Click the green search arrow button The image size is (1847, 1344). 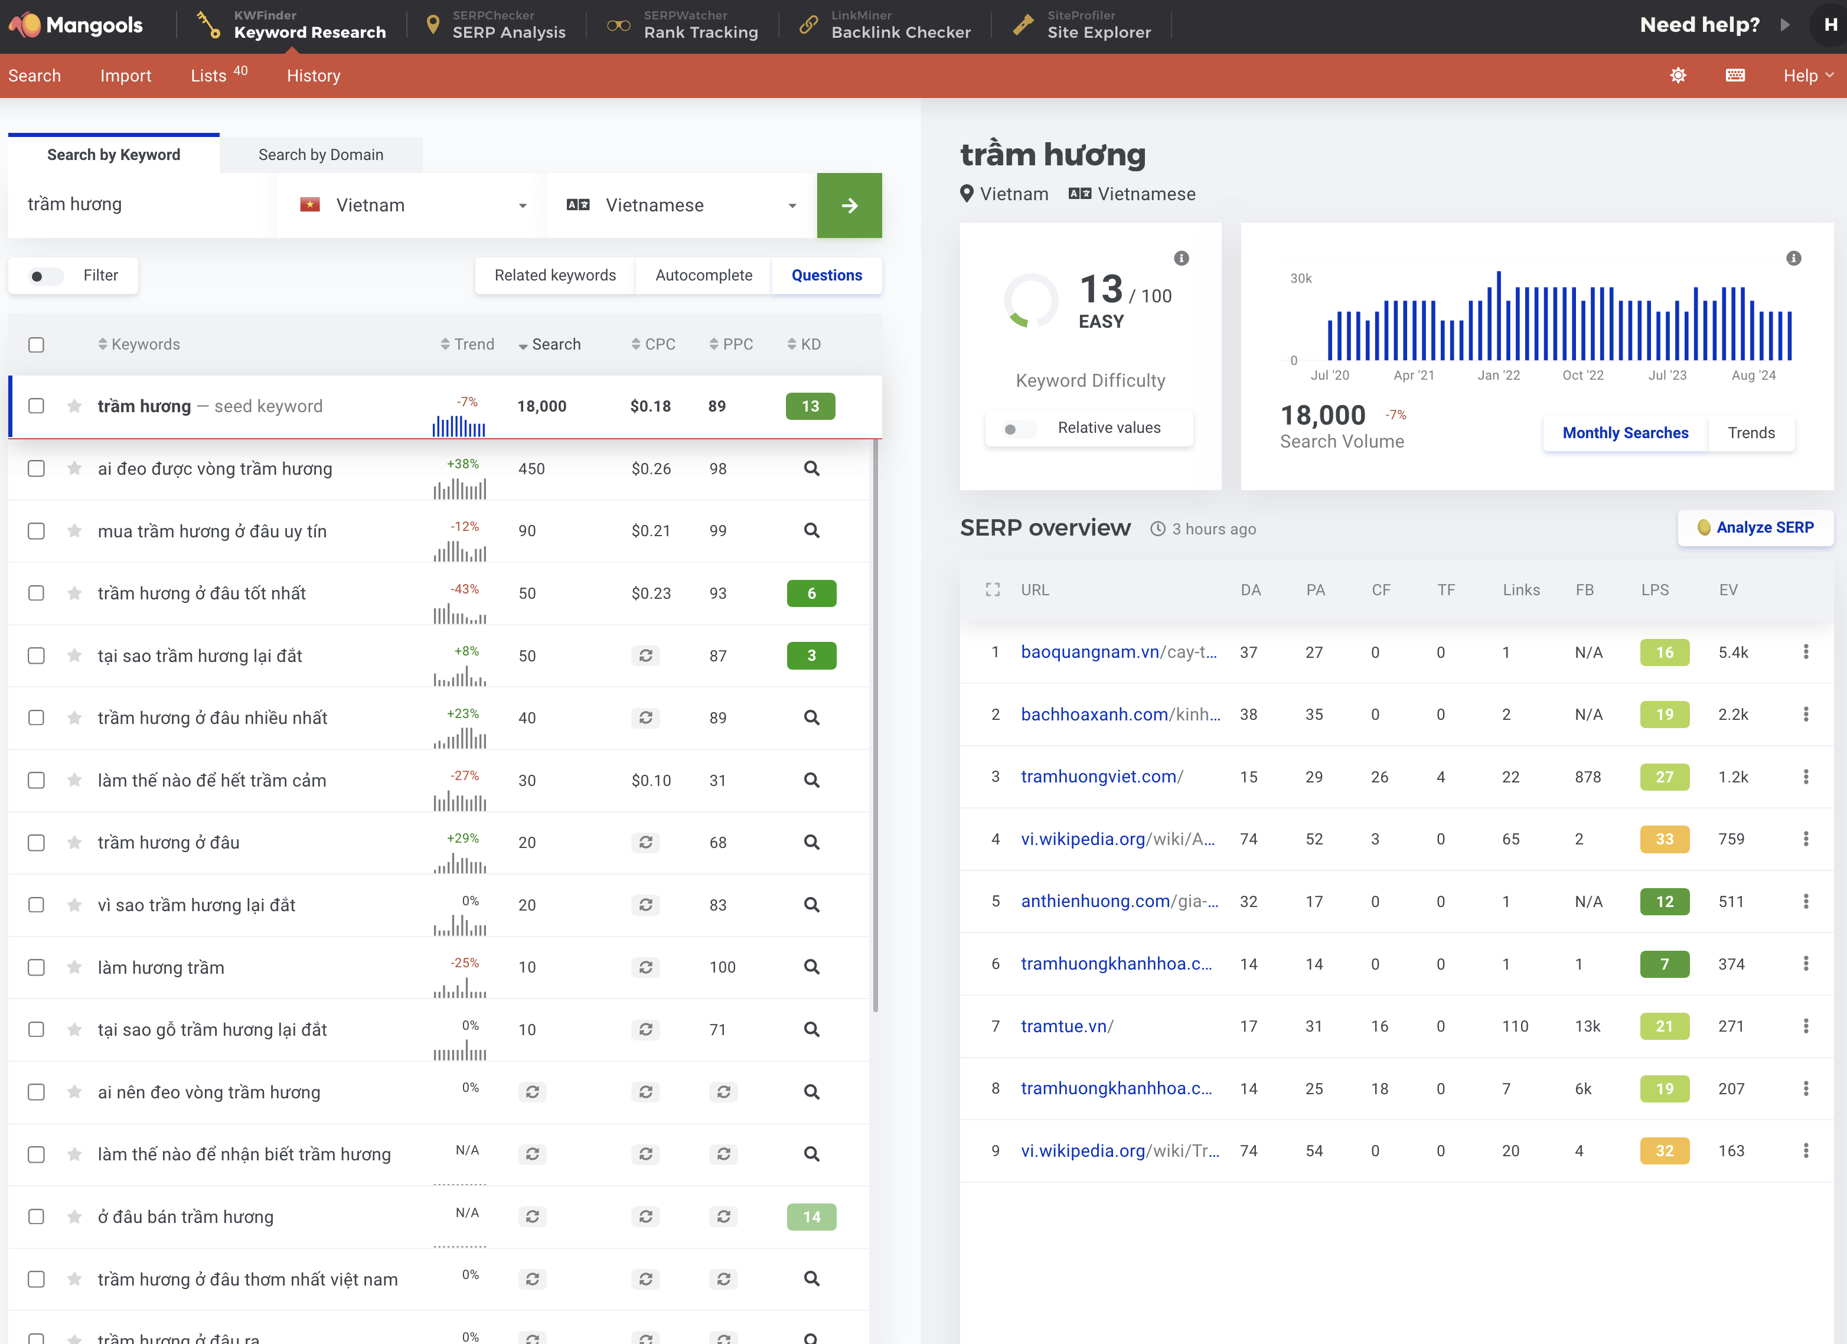click(849, 205)
